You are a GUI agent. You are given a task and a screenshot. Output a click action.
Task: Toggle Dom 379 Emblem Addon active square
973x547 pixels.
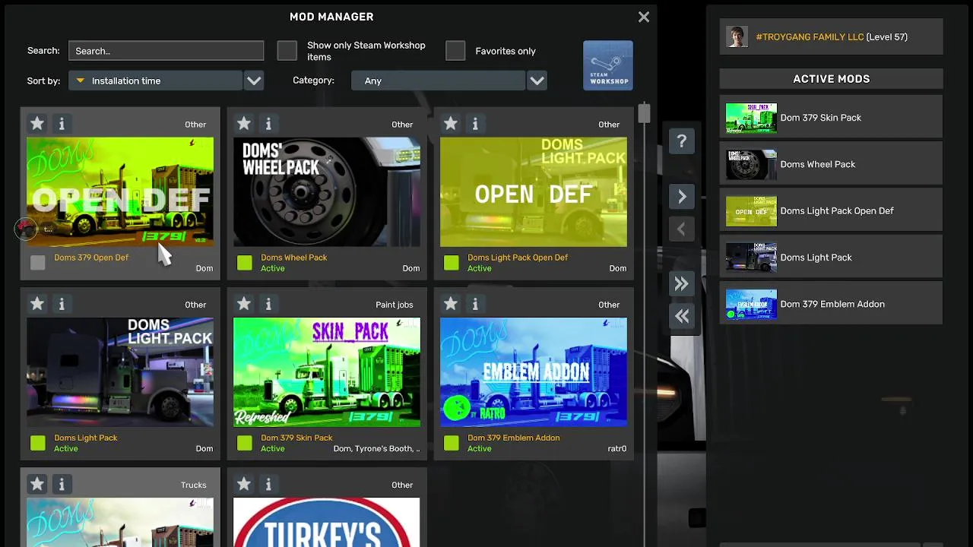[x=451, y=443]
